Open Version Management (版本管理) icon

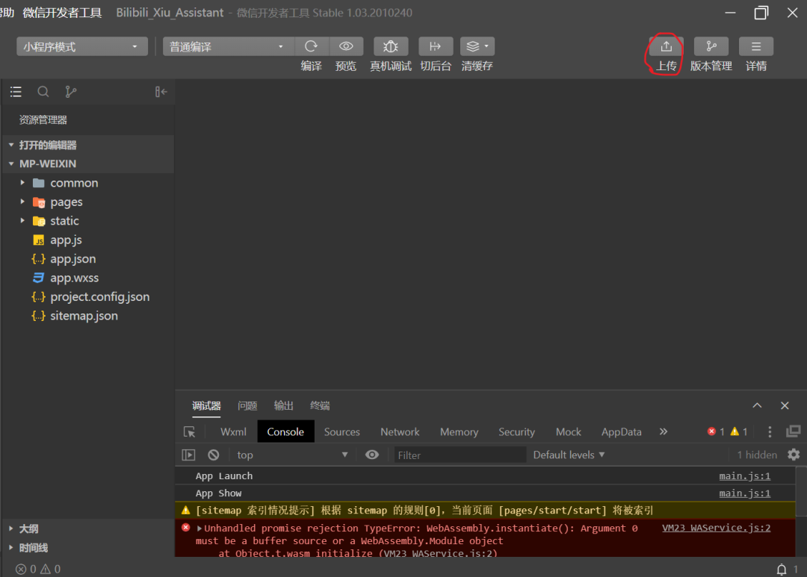(711, 46)
